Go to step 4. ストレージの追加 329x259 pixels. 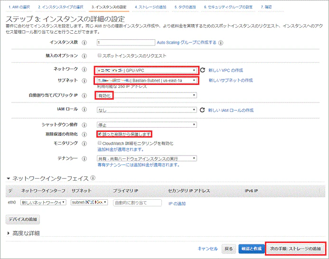(150, 7)
